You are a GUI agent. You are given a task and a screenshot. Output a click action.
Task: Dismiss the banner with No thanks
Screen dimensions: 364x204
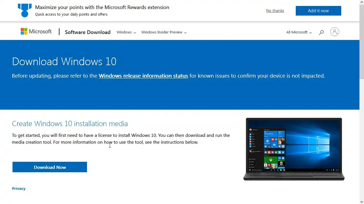pos(275,10)
